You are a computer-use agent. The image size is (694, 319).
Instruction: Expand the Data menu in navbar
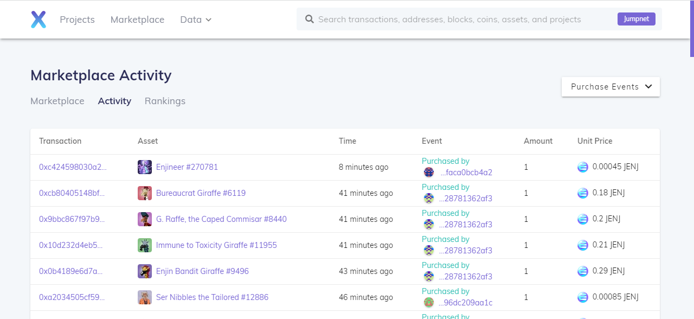196,20
